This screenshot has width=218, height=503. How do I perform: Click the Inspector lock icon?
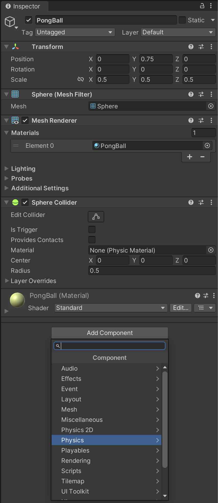202,6
